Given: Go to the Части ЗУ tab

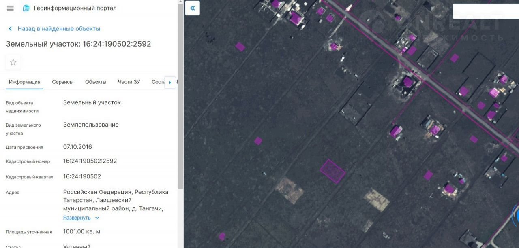Looking at the screenshot, I should point(129,82).
